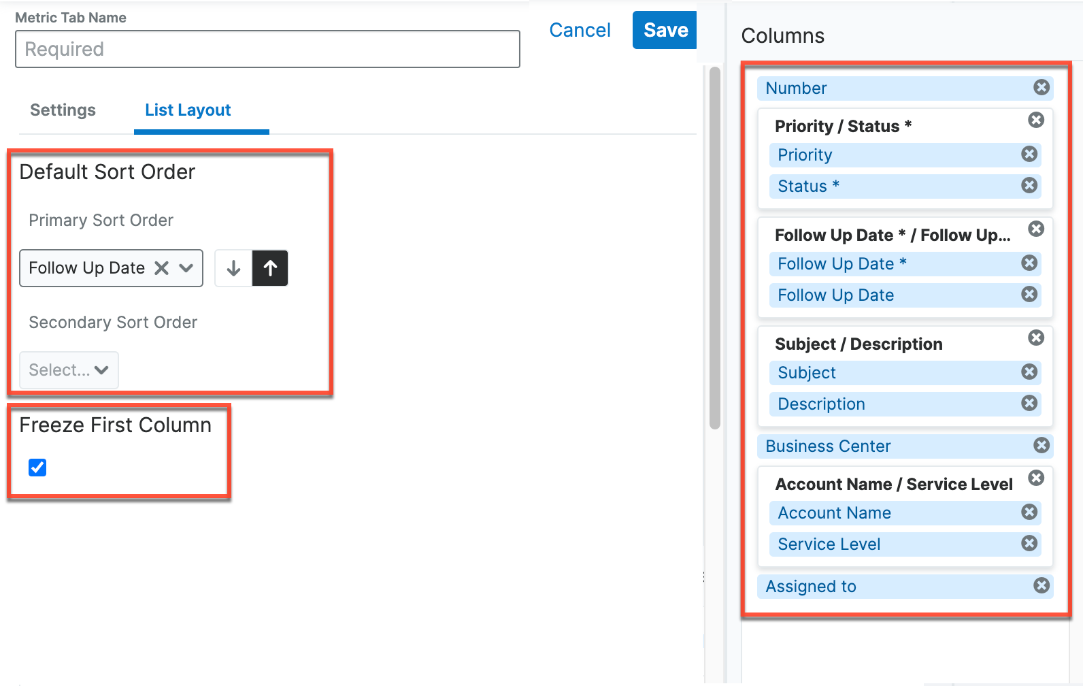
Task: Click the Metric Tab Name input field
Action: pyautogui.click(x=267, y=49)
